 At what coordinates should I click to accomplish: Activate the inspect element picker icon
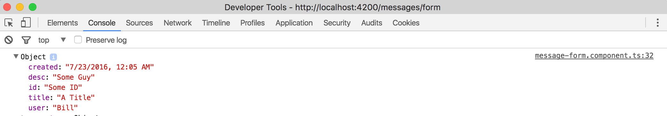9,23
